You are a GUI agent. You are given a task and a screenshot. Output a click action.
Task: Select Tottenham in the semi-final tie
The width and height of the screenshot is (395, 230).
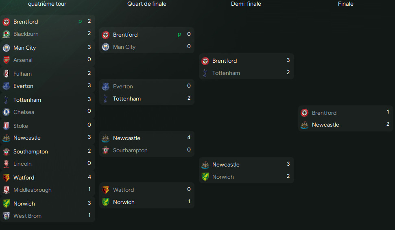[226, 73]
